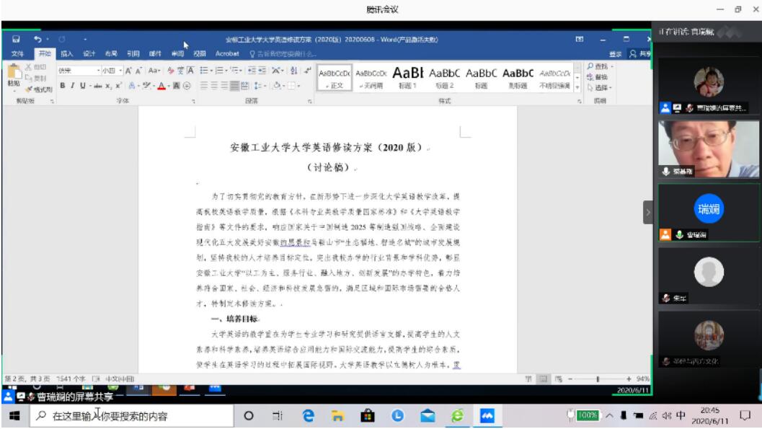This screenshot has width=762, height=429.
Task: Open the Insert ribbon tab
Action: coord(66,53)
